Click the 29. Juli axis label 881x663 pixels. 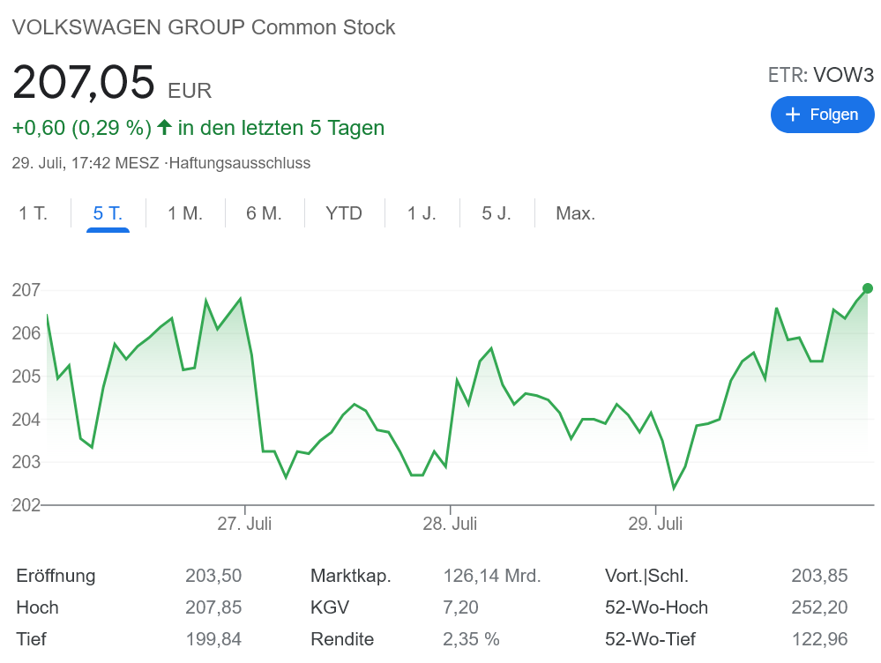point(655,524)
